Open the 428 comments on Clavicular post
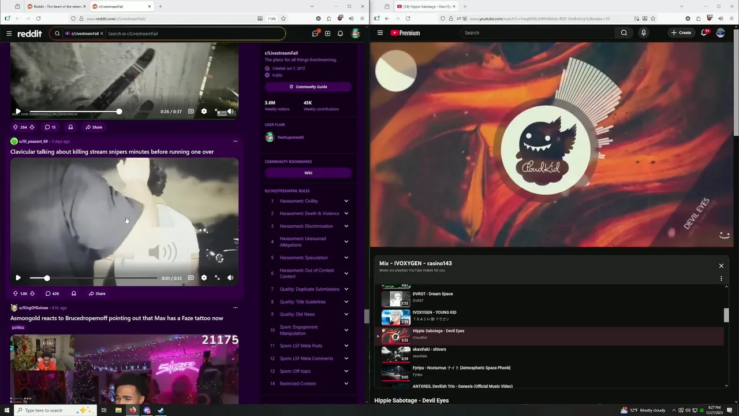739x416 pixels. click(52, 294)
